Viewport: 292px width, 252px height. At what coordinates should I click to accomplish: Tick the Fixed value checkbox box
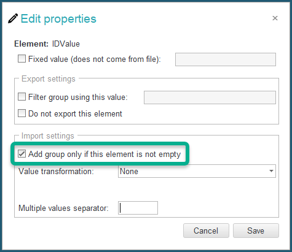(22, 59)
